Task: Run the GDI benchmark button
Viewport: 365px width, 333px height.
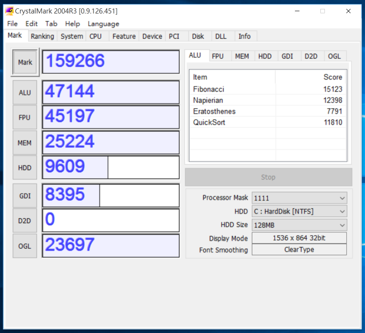Action: (25, 196)
